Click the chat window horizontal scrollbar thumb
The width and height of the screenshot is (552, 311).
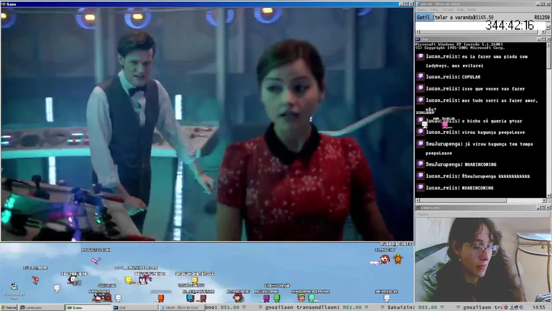463,200
